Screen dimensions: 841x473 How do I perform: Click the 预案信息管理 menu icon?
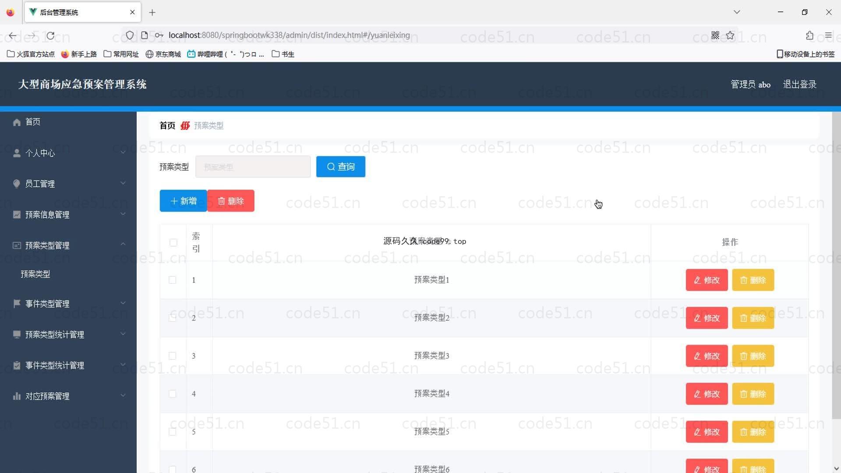17,215
